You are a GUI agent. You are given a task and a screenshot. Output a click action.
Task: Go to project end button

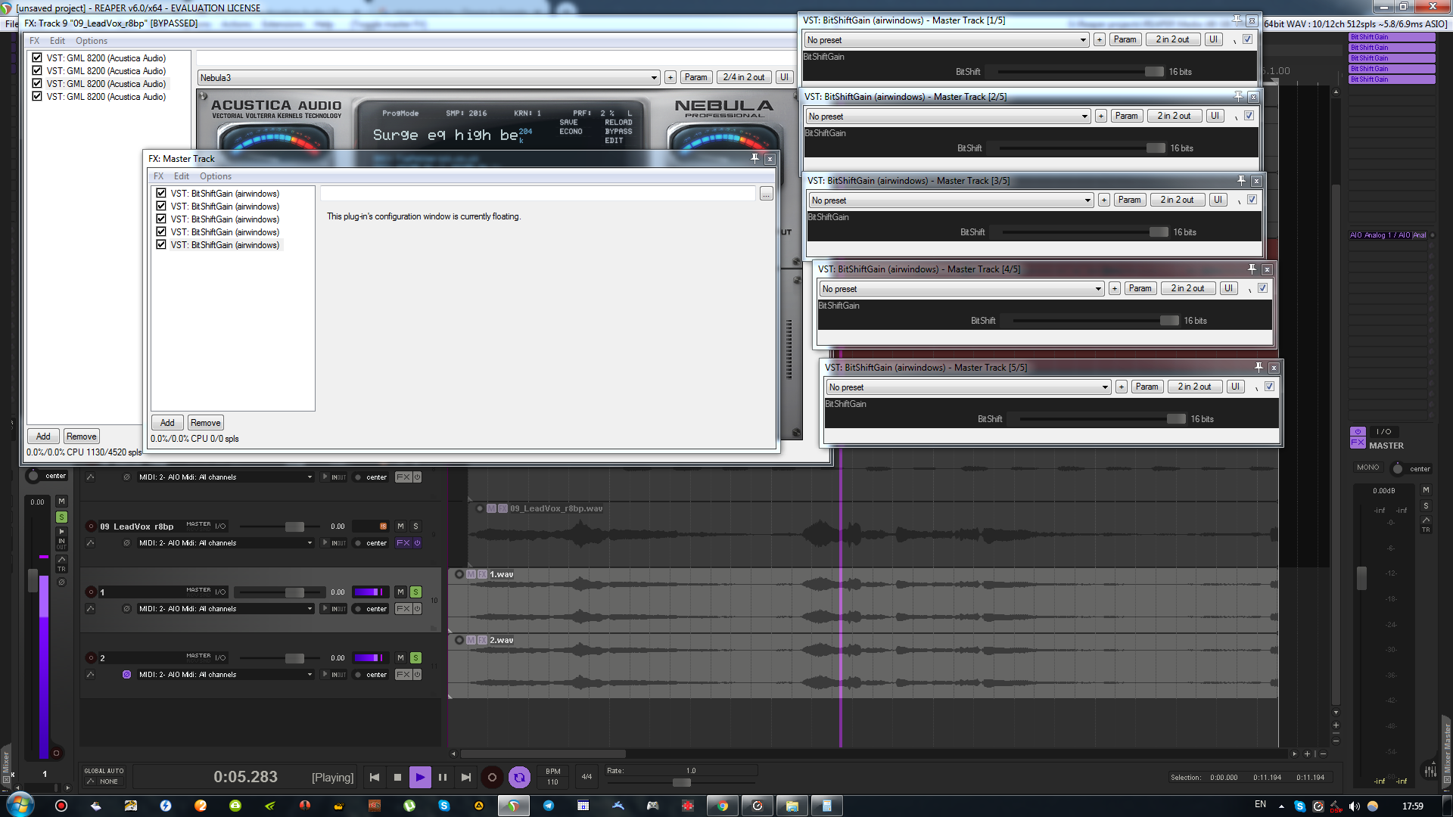tap(466, 777)
